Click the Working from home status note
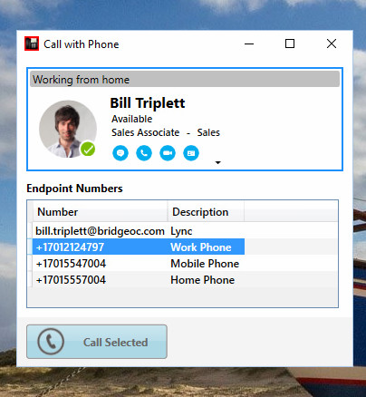 185,80
